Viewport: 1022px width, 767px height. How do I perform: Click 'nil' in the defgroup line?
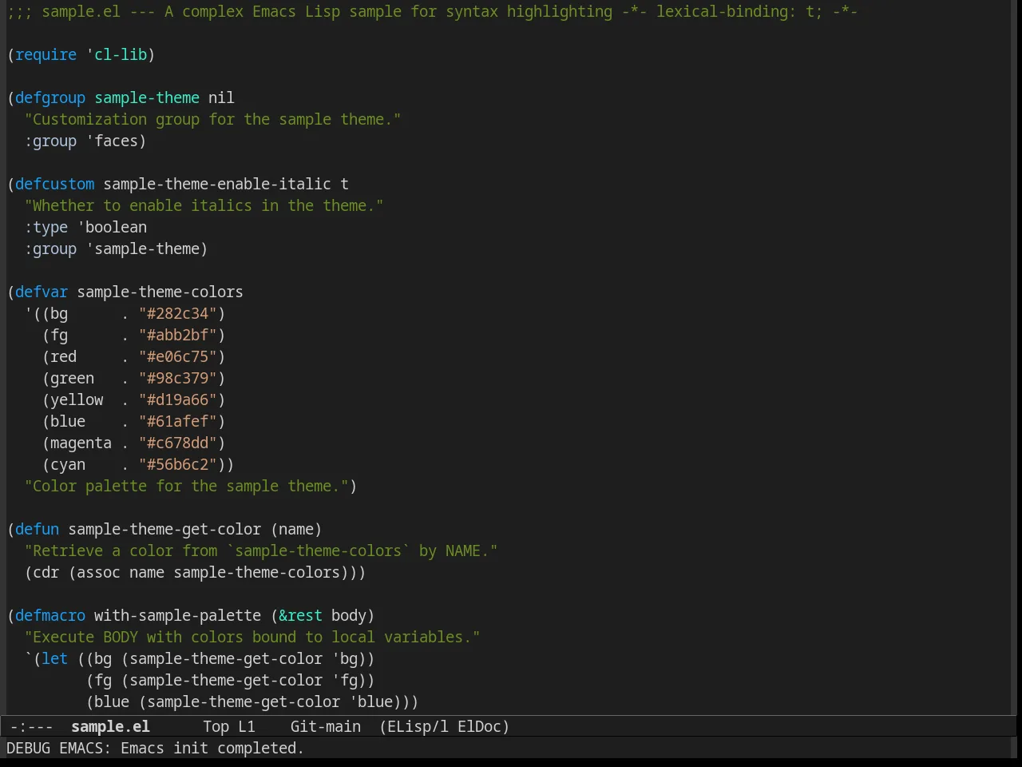(x=221, y=97)
